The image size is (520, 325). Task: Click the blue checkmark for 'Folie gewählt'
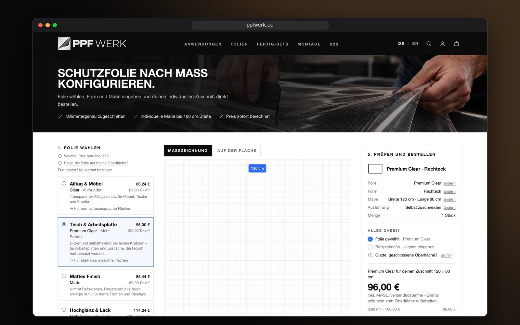point(370,239)
